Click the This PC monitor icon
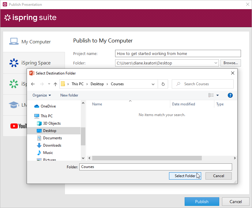The image size is (252, 208). coord(37,116)
